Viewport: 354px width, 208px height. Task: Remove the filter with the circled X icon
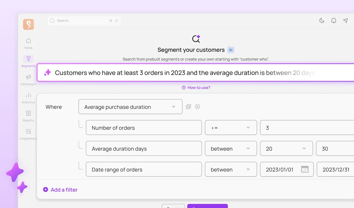pos(197,106)
